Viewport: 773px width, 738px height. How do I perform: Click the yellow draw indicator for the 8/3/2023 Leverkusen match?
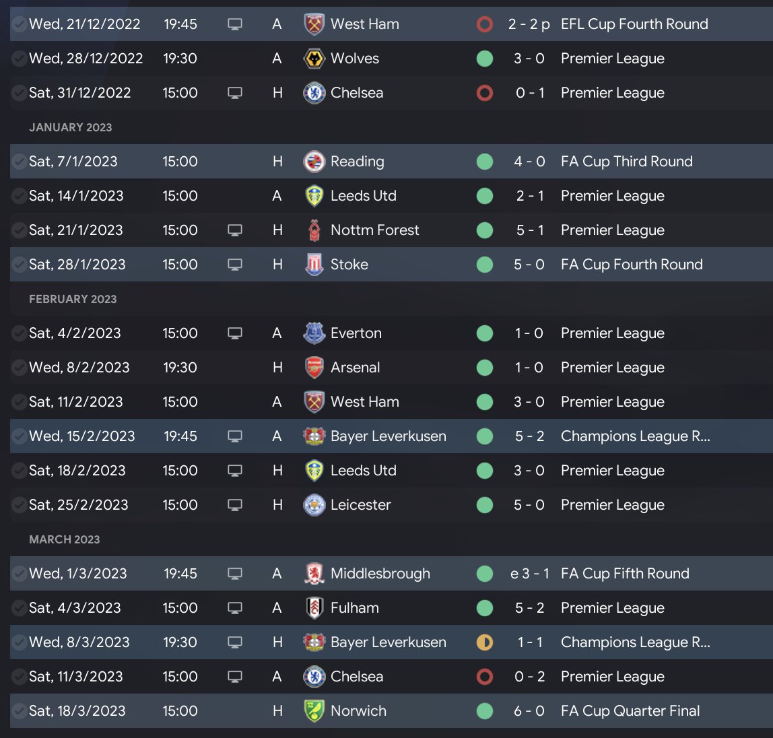pos(484,642)
